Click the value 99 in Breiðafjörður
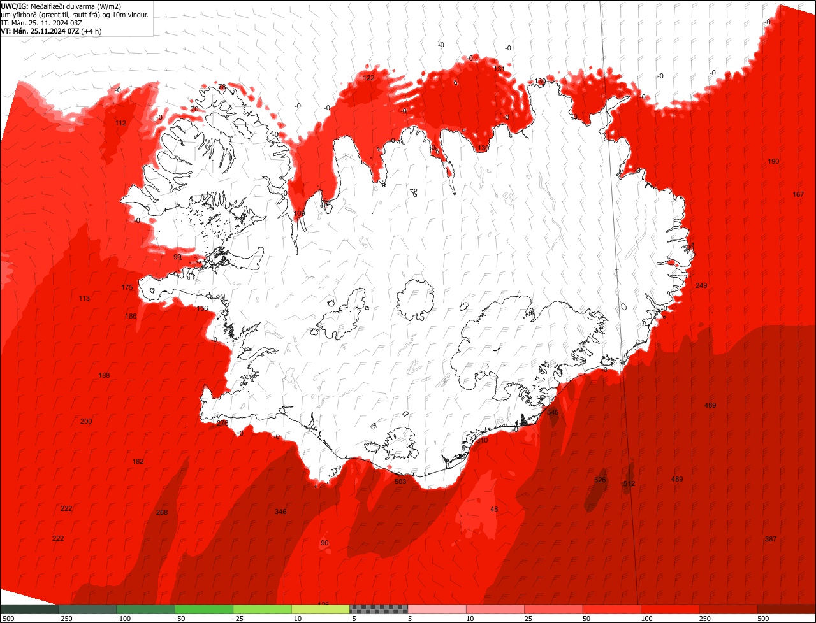Image resolution: width=816 pixels, height=623 pixels. 177,257
